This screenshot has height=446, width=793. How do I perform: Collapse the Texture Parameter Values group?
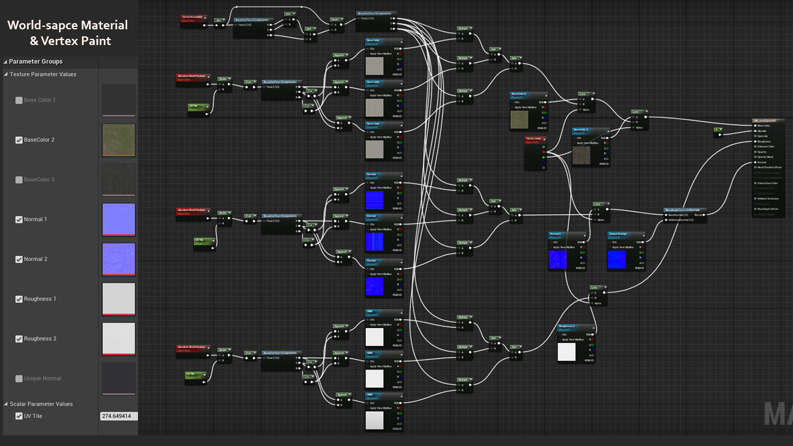pos(6,74)
